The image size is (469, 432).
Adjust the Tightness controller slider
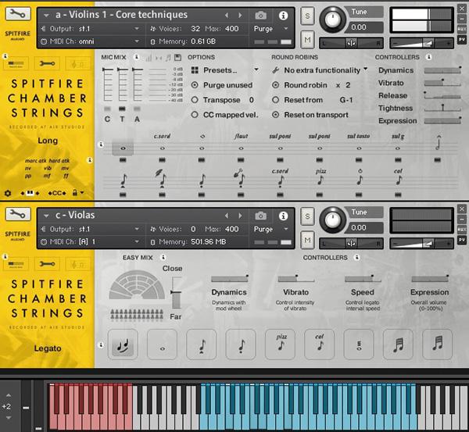coord(442,108)
